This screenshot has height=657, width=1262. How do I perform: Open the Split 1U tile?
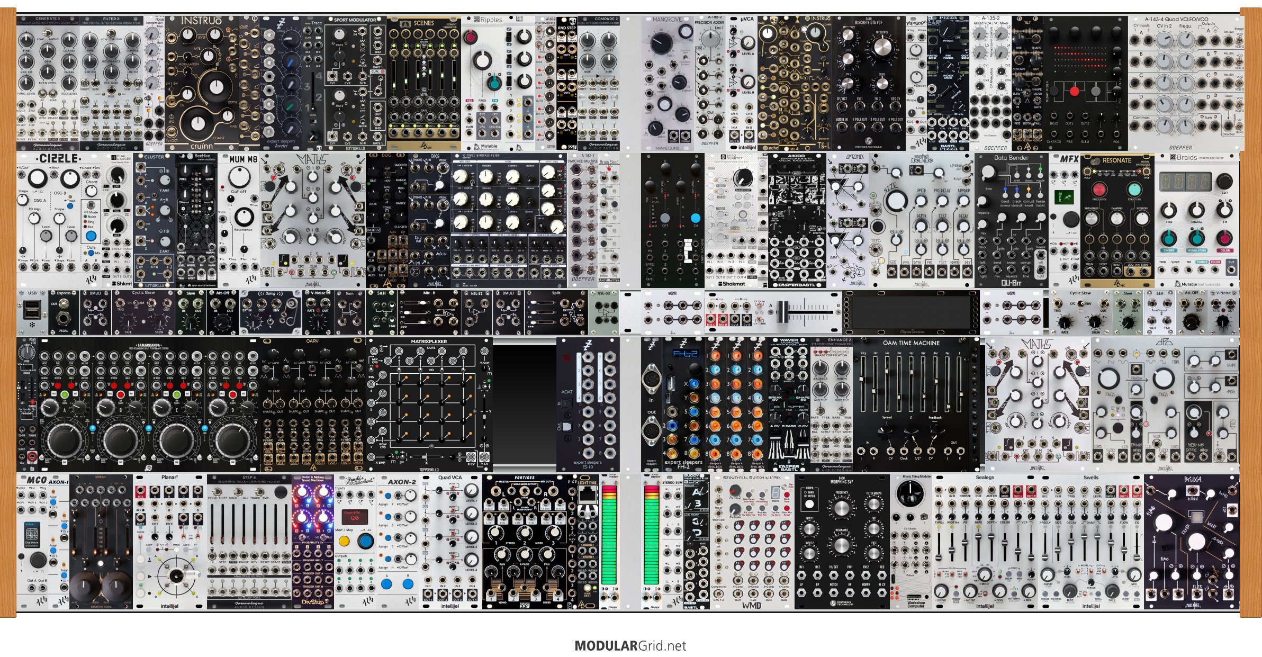point(556,312)
